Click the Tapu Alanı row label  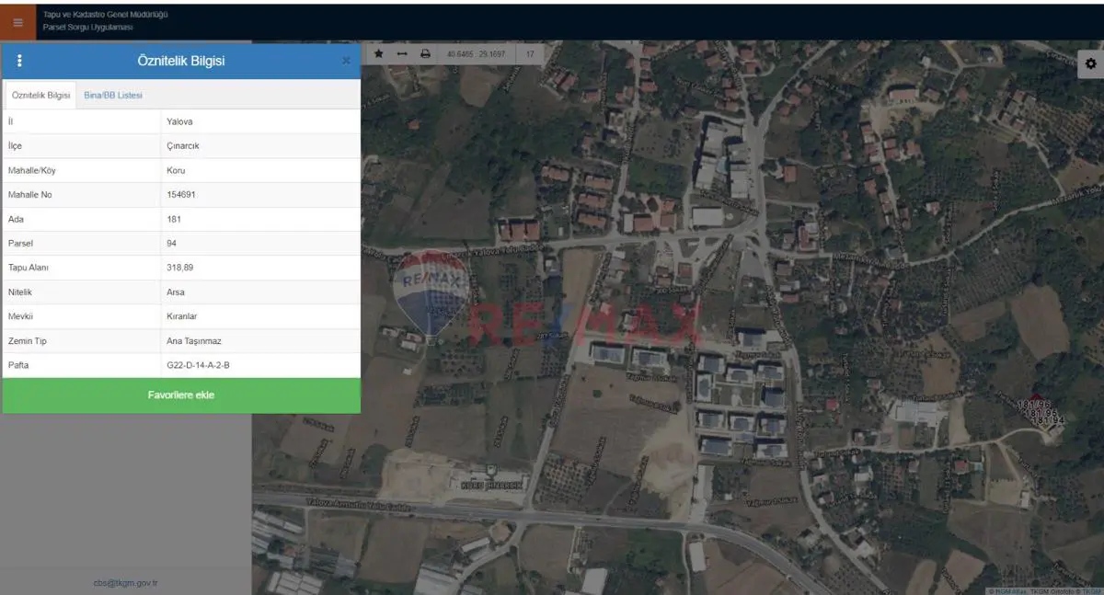tap(29, 268)
